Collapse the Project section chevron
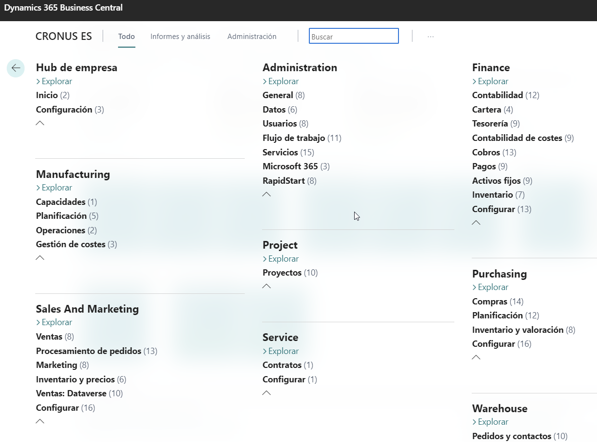This screenshot has width=597, height=442. (266, 286)
